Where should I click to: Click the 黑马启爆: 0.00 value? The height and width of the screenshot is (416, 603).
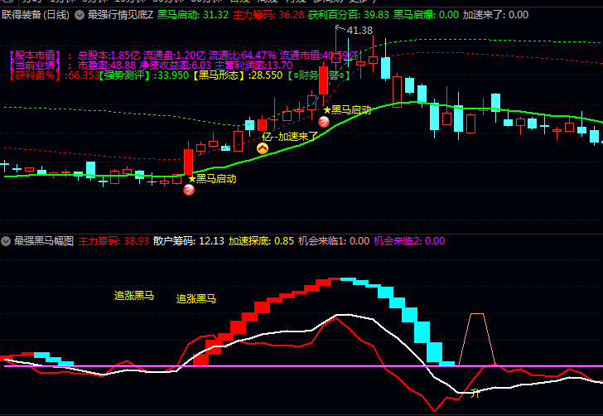pyautogui.click(x=426, y=15)
